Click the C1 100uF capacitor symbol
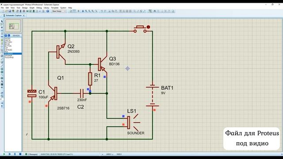This screenshot has height=159, width=283. [x=32, y=93]
